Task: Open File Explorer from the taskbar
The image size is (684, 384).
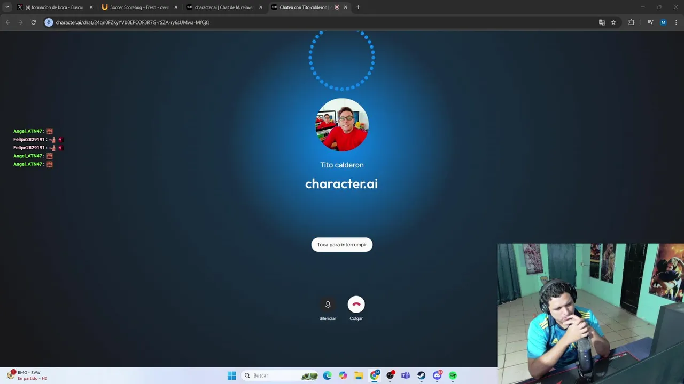Action: pyautogui.click(x=359, y=375)
